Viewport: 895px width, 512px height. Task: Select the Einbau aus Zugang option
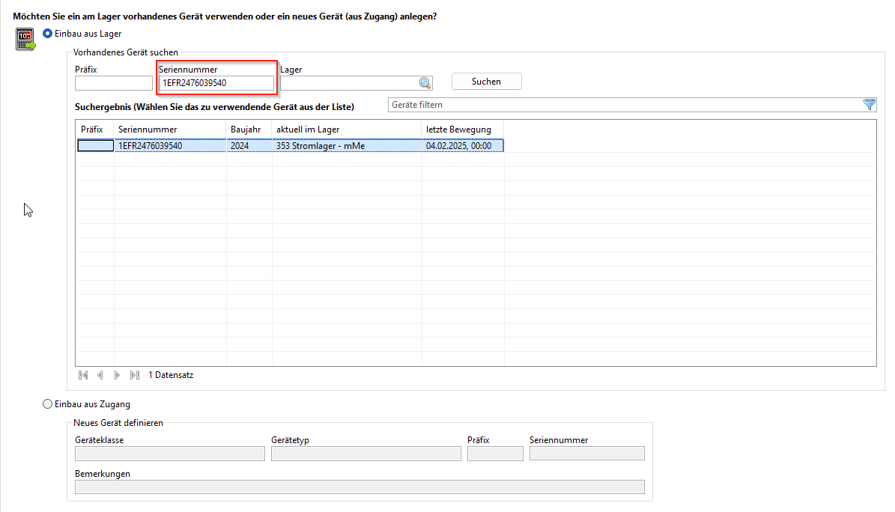48,404
